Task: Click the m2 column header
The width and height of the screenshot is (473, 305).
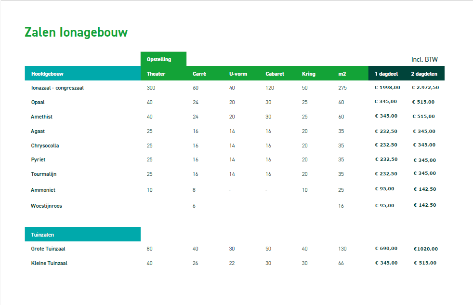Action: (x=342, y=74)
